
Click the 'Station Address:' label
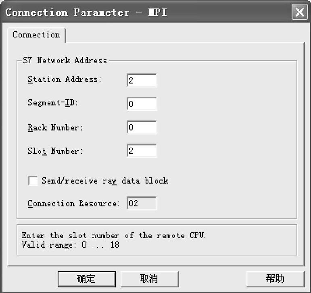(65, 79)
